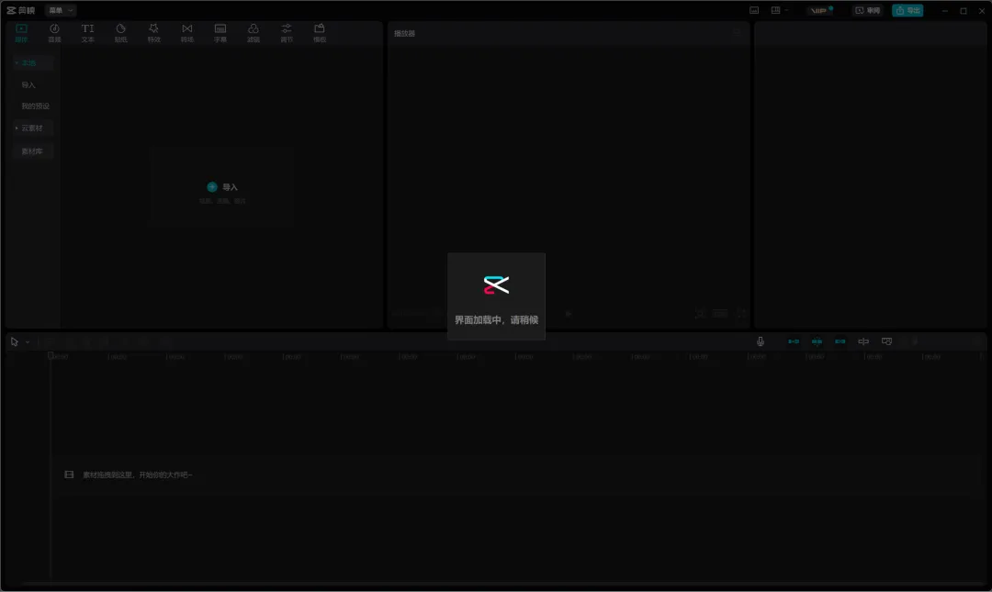Click the player zoom-fit icon

click(x=700, y=314)
